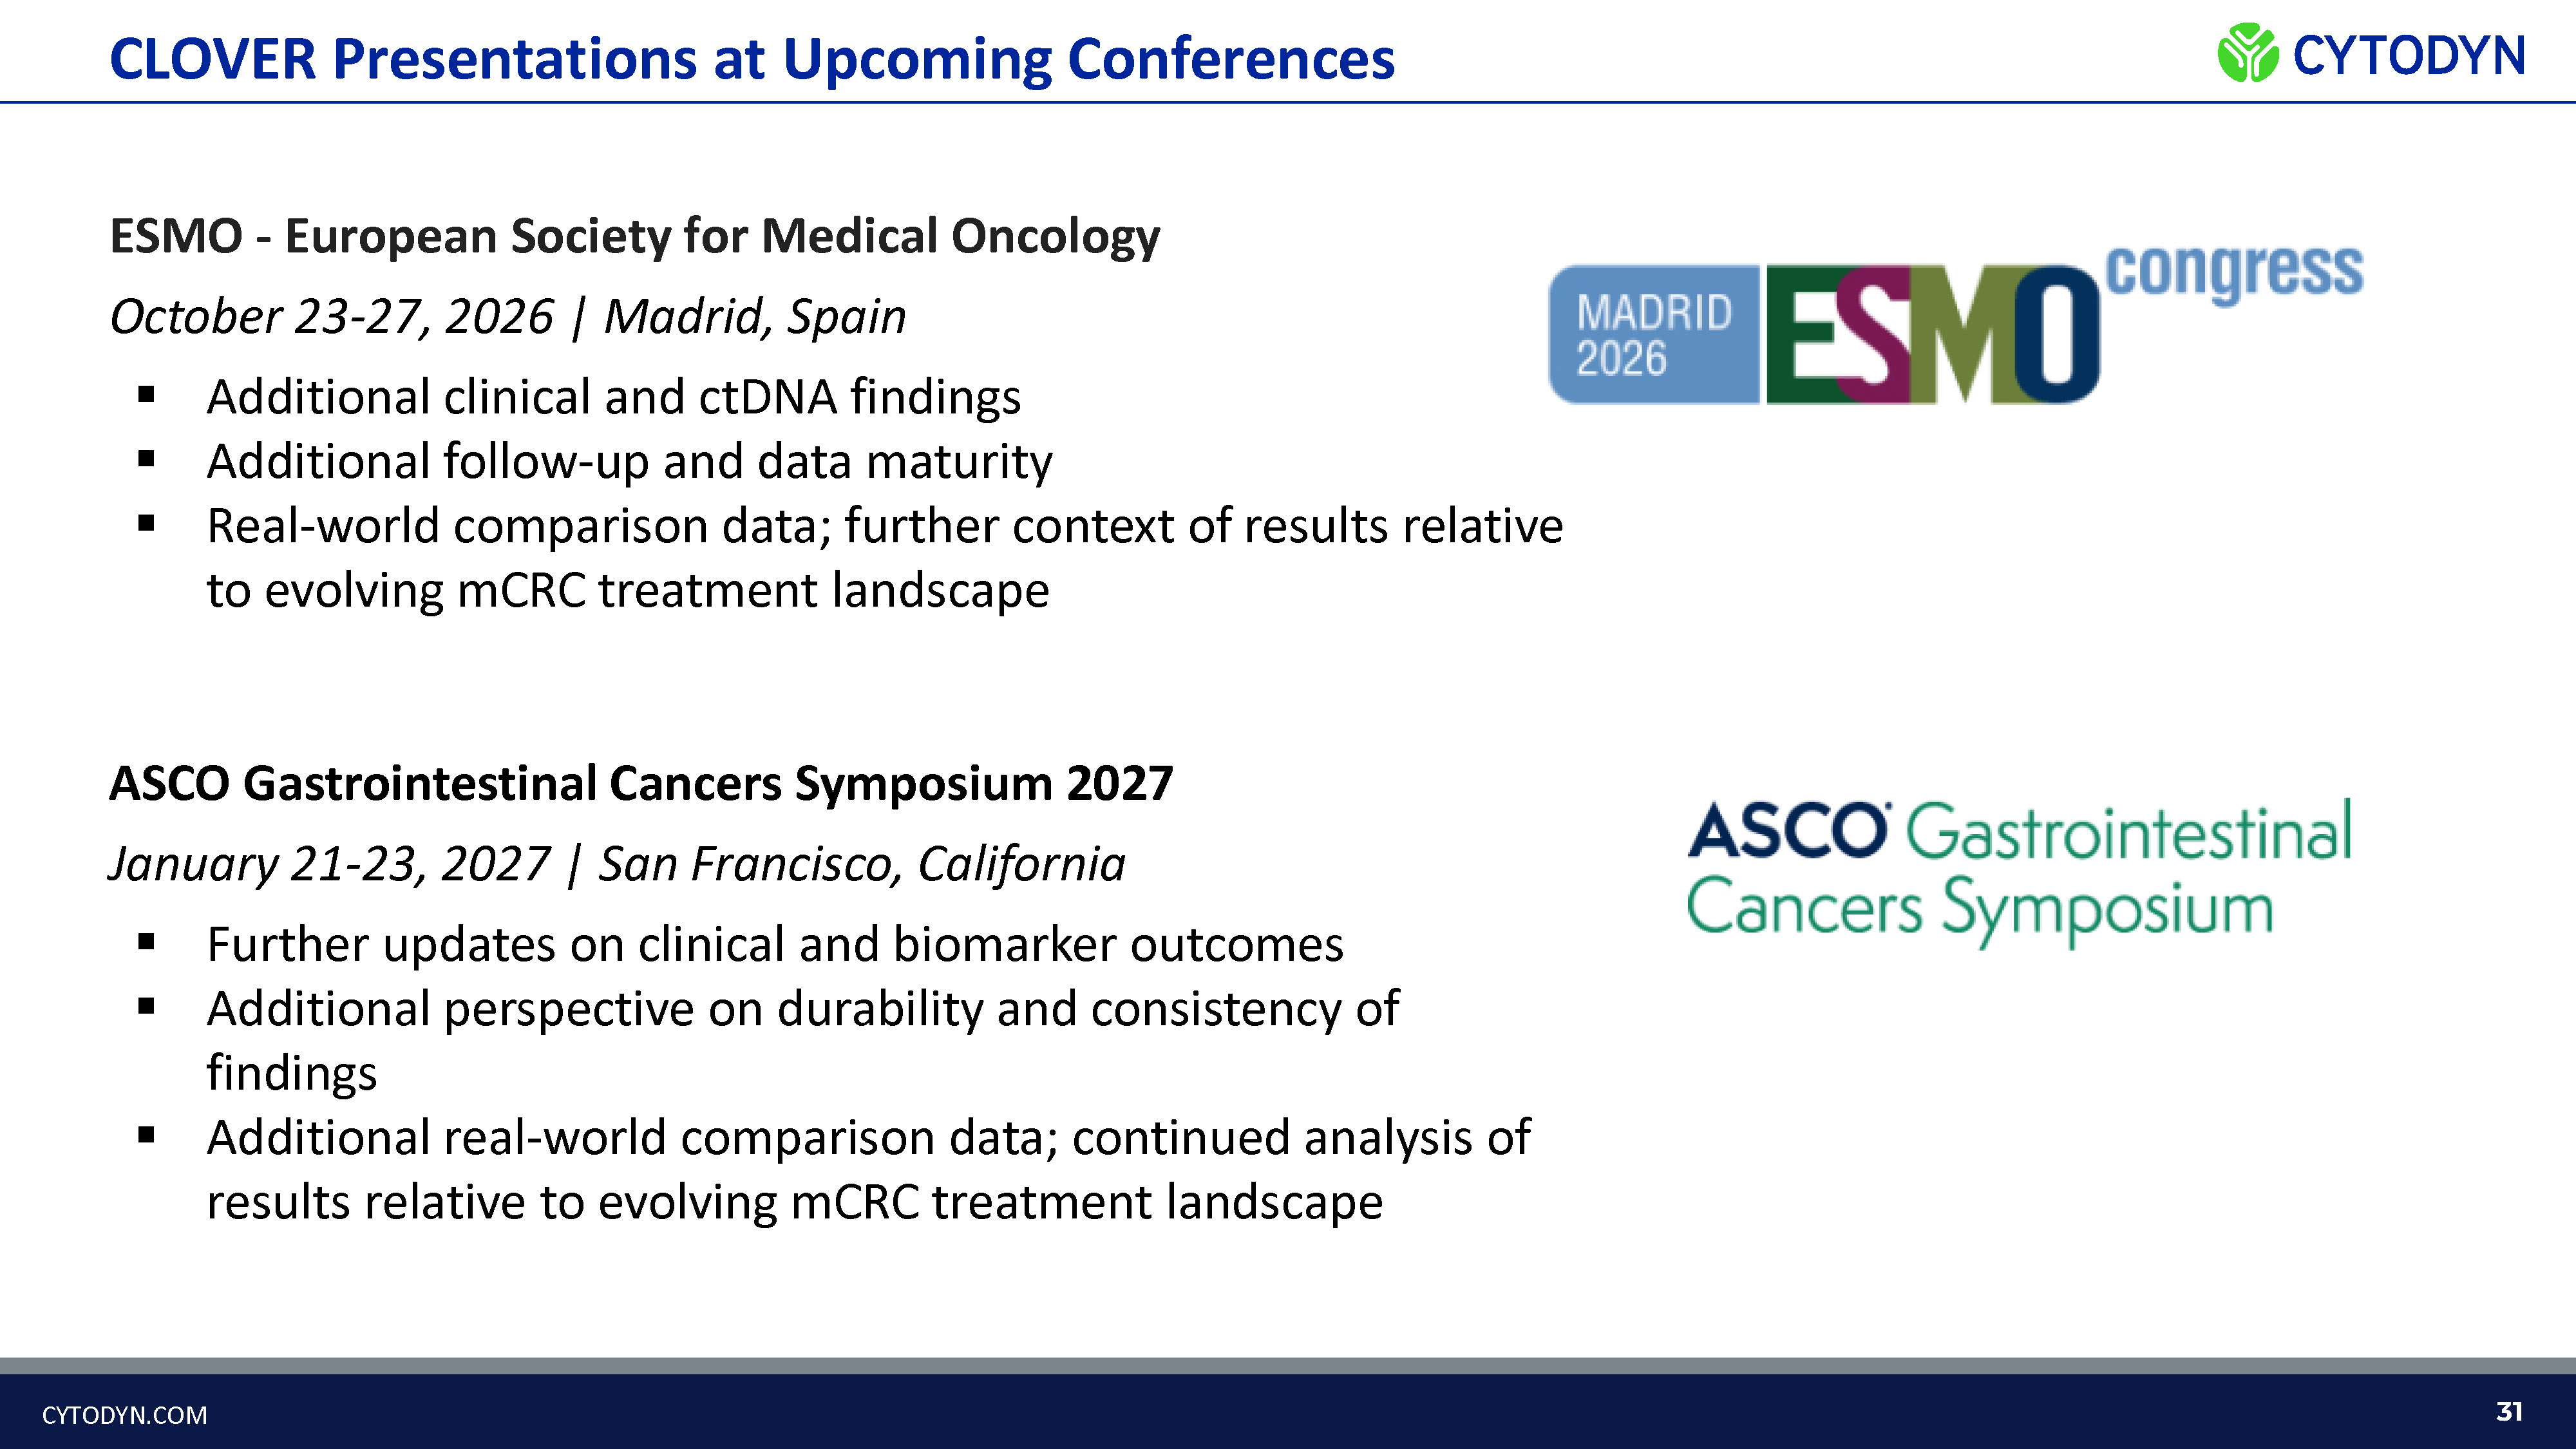Click the MADRID 2026 blue badge

tap(1654, 334)
